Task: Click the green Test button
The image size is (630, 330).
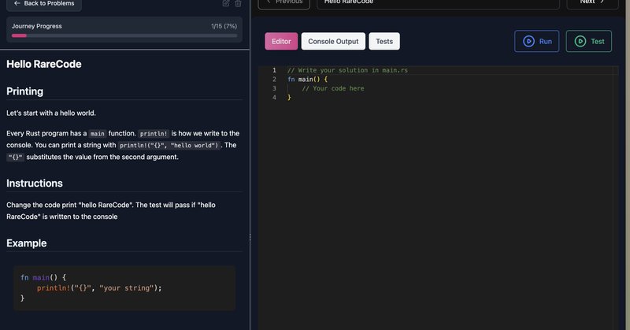Action: pos(589,41)
